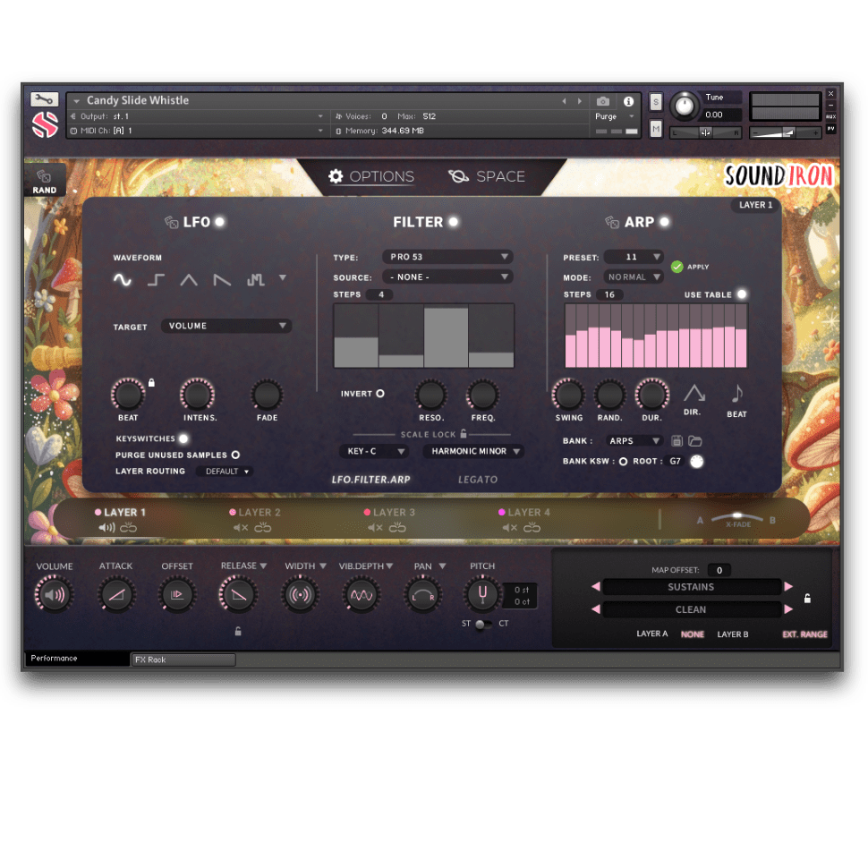Toggle LFO on/off
This screenshot has height=868, width=868.
220,222
